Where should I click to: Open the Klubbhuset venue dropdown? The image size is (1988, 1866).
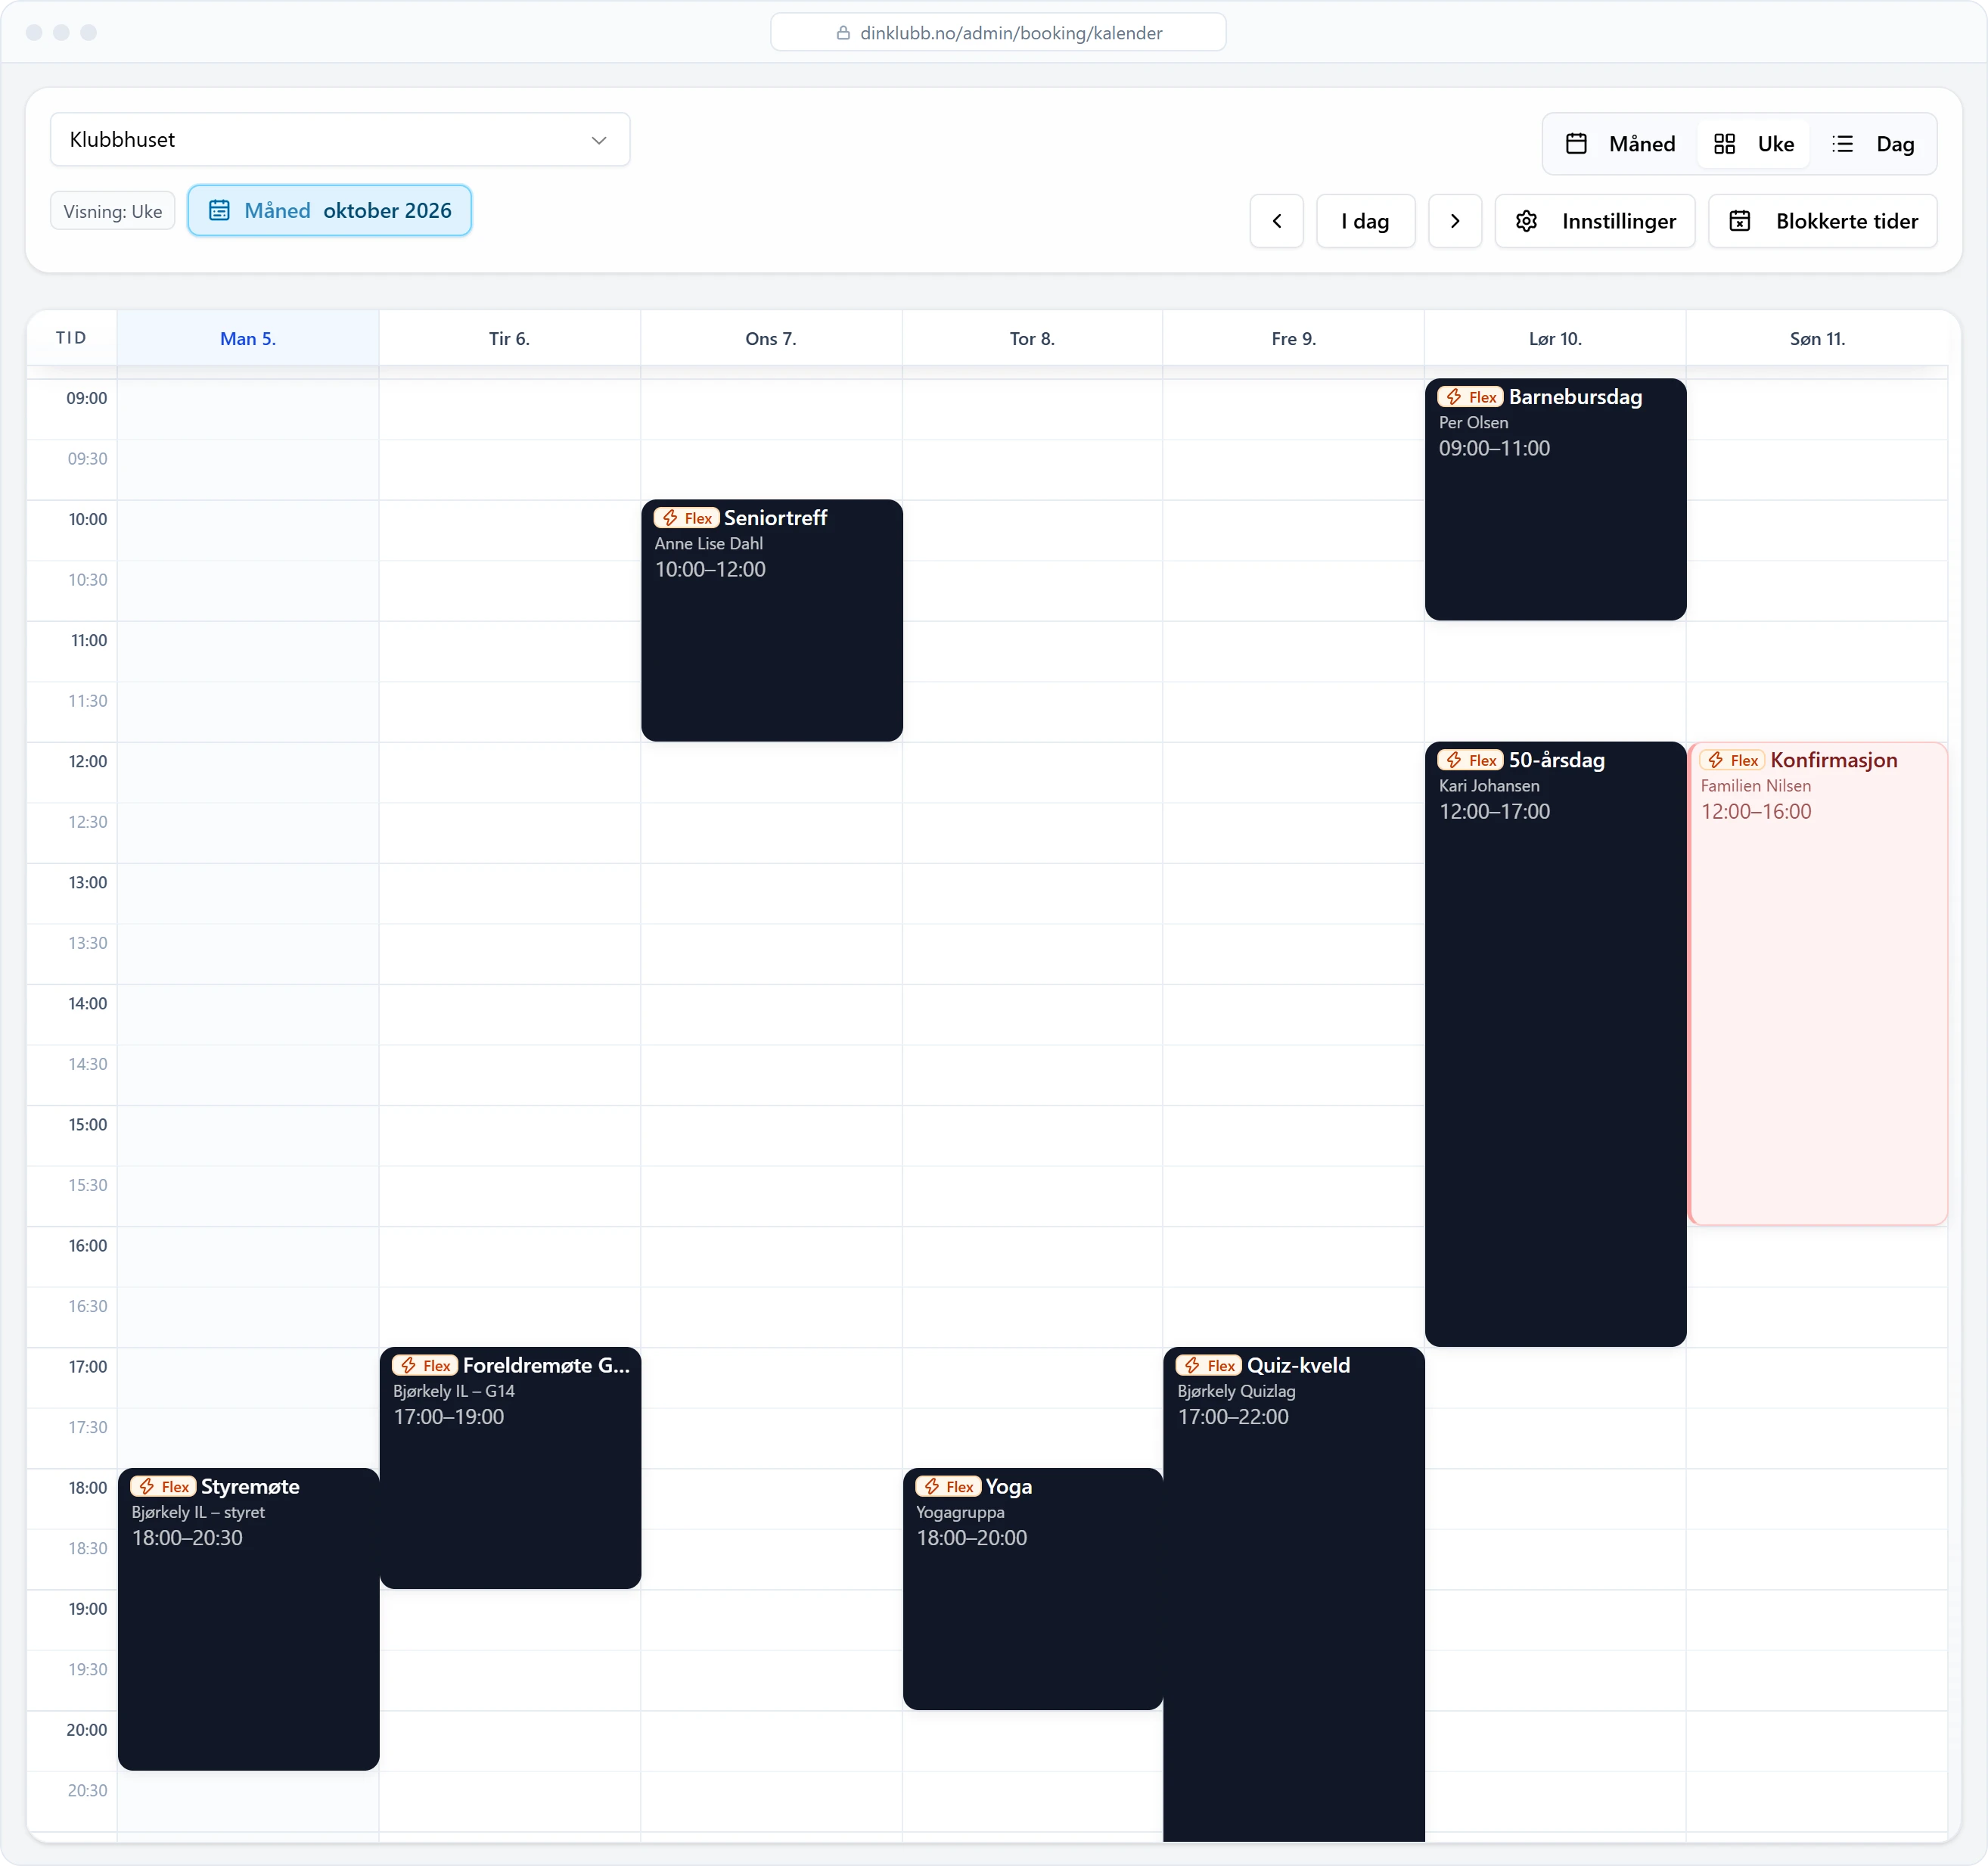(340, 140)
